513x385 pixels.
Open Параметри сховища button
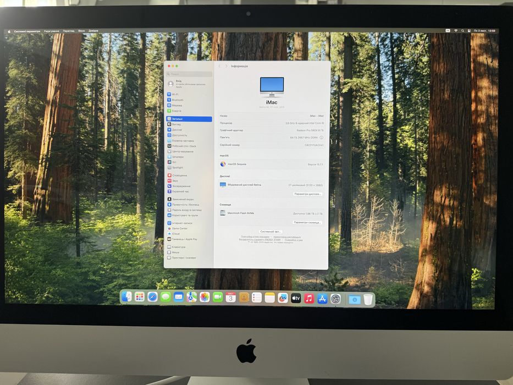[307, 223]
